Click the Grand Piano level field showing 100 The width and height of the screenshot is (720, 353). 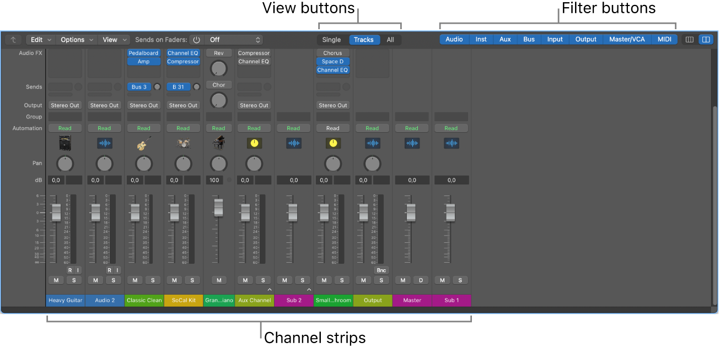click(214, 180)
